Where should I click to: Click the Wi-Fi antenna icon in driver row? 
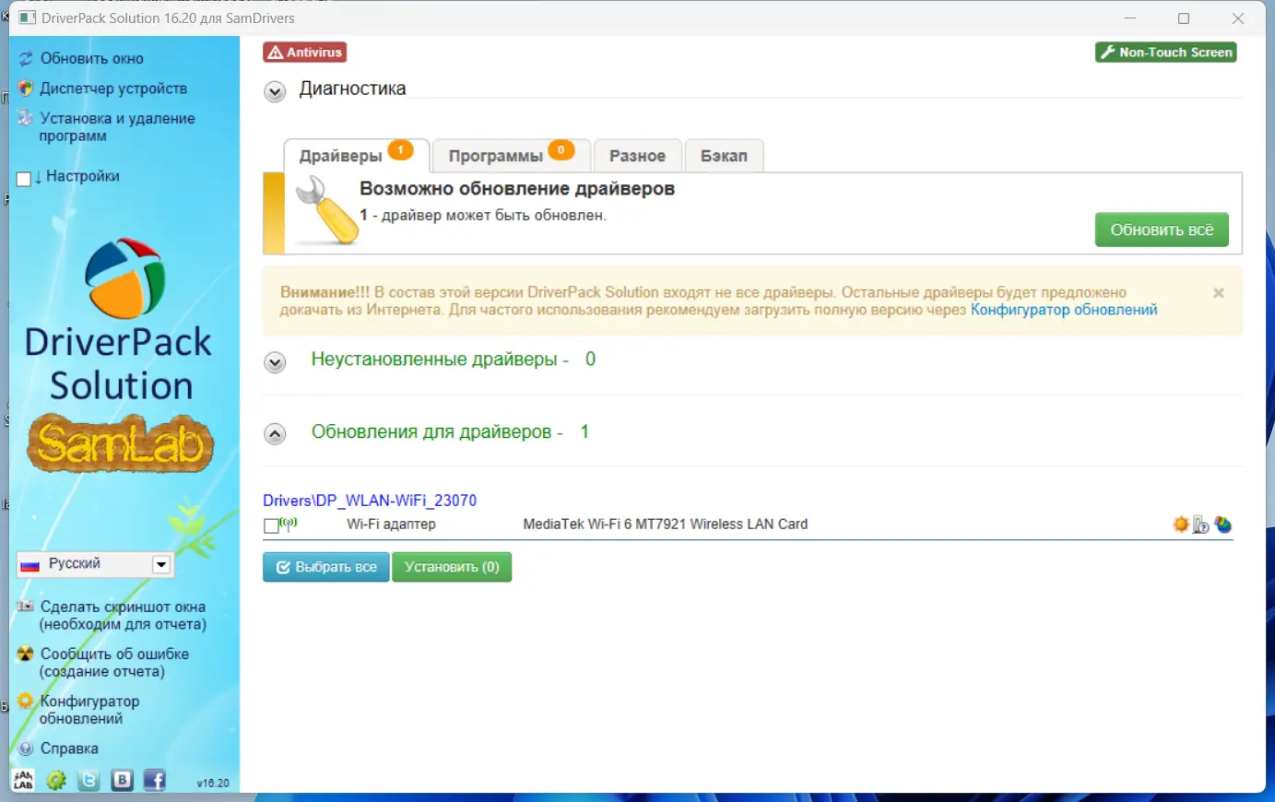(289, 524)
